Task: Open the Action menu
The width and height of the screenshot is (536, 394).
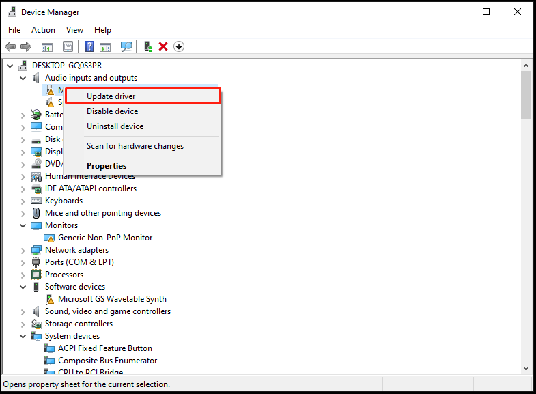Action: coord(43,30)
